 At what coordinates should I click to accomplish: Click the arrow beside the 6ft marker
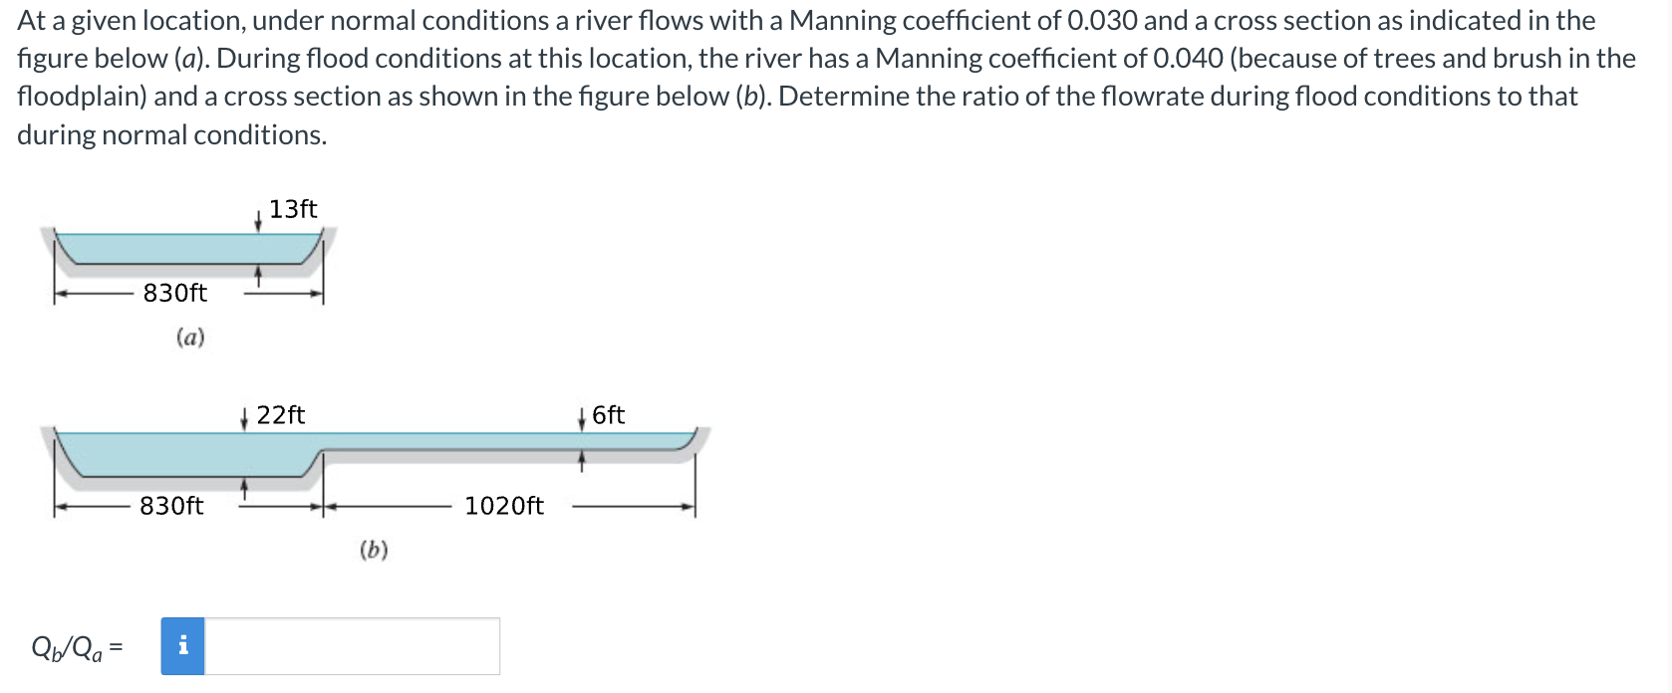(x=582, y=419)
